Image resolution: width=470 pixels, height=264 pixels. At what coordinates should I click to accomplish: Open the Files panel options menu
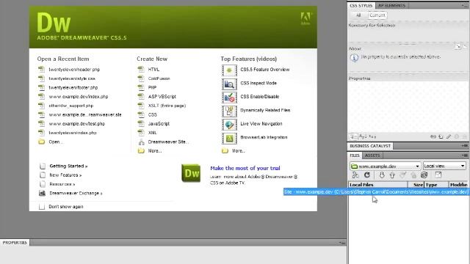point(465,155)
